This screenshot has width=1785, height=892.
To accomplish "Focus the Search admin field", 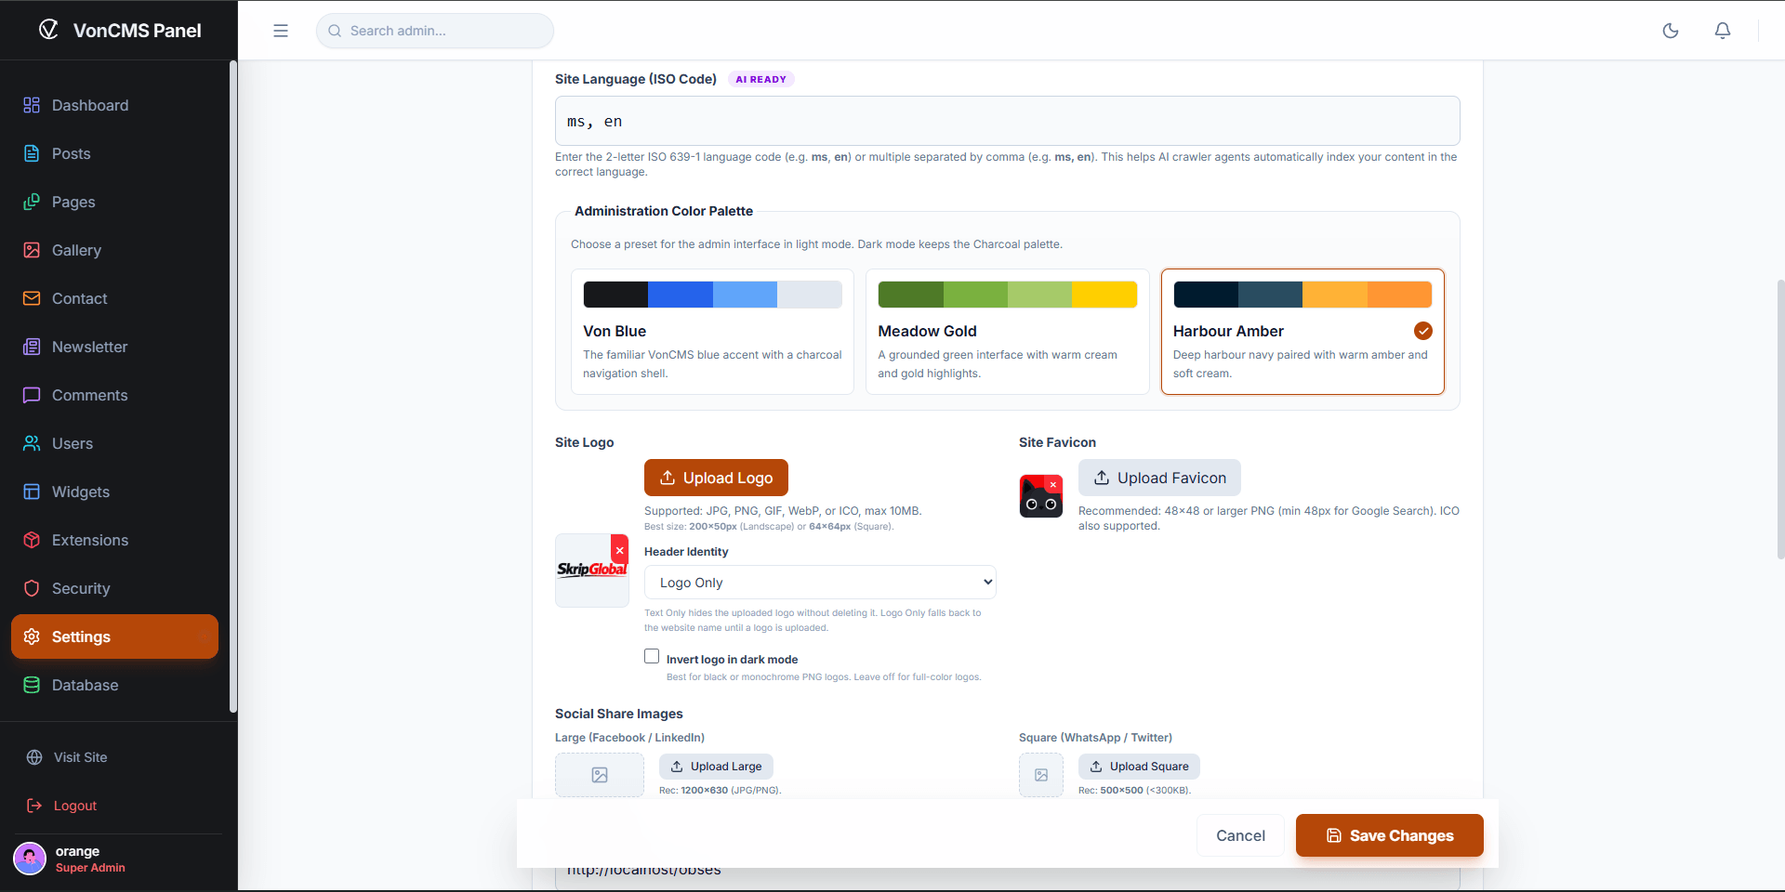I will pos(435,31).
